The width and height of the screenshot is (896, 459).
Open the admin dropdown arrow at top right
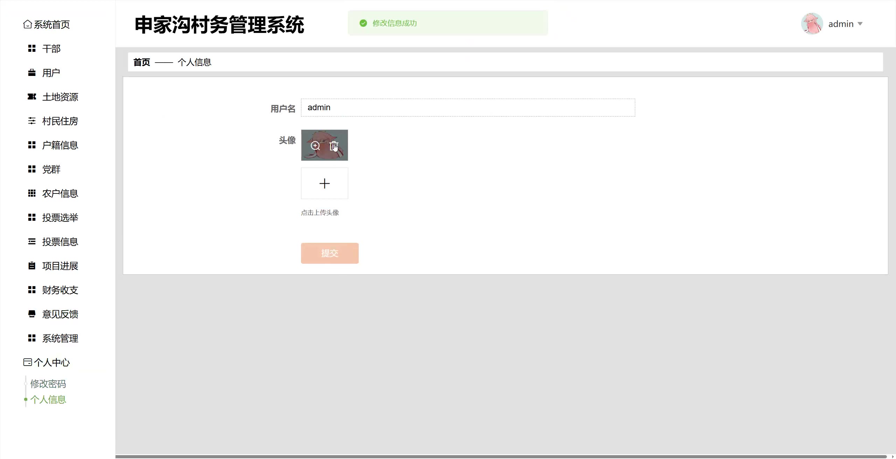(x=860, y=24)
